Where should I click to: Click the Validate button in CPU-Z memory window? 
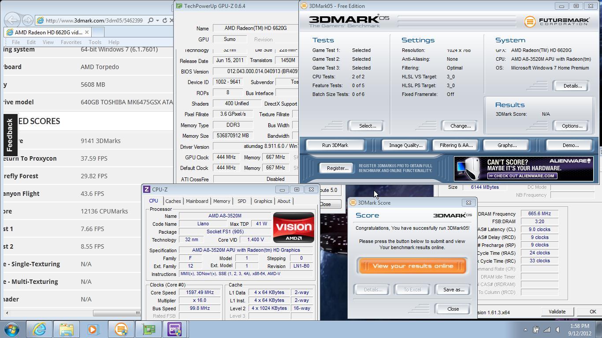point(557,312)
